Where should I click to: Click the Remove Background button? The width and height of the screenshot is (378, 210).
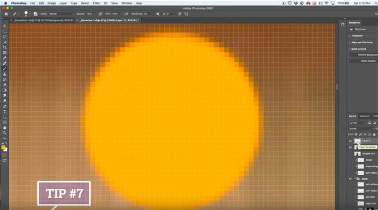364,55
